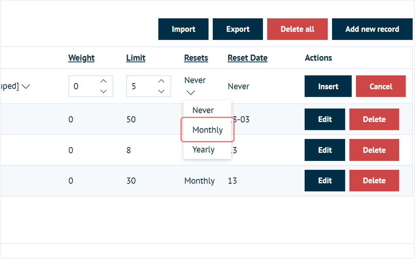The height and width of the screenshot is (259, 415).
Task: Increase the Weight value with up arrow
Action: click(103, 81)
